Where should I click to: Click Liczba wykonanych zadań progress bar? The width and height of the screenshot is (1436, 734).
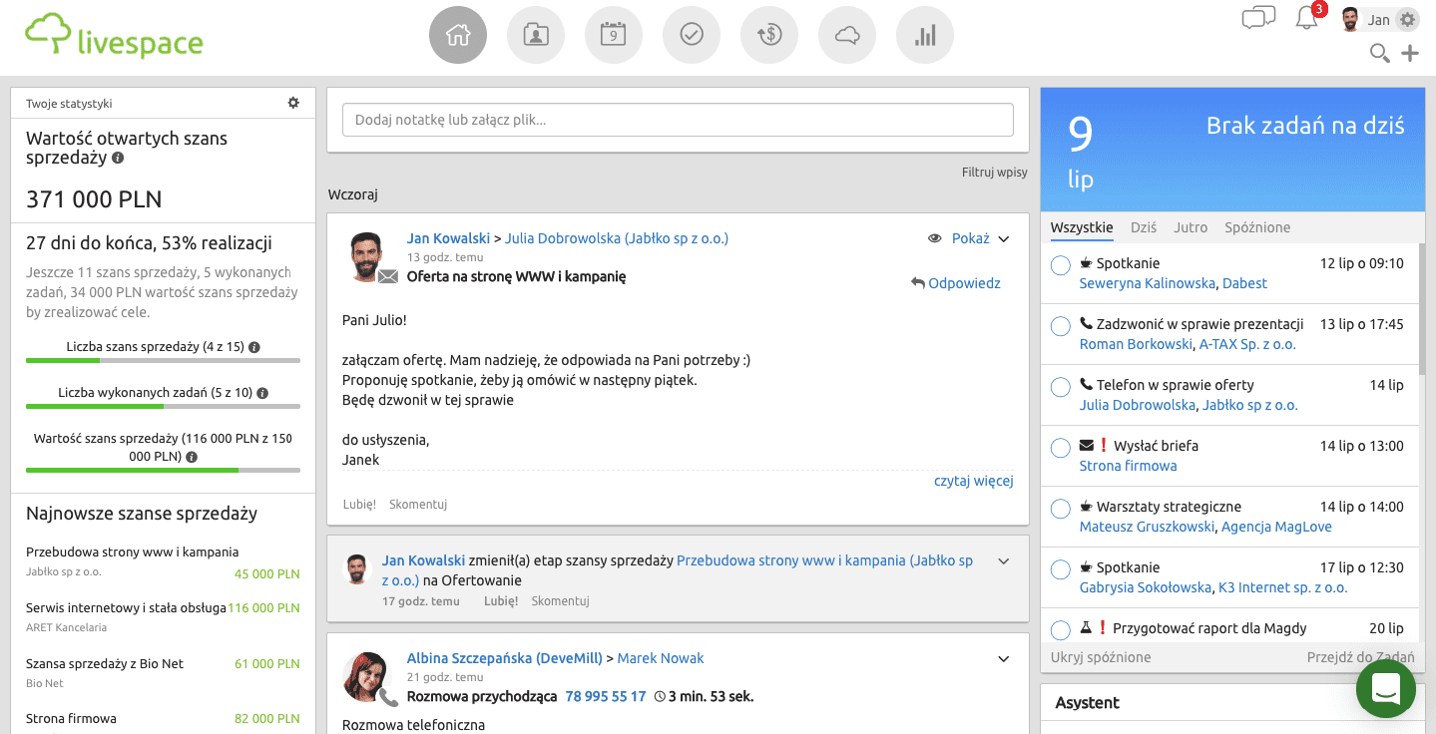pos(163,406)
